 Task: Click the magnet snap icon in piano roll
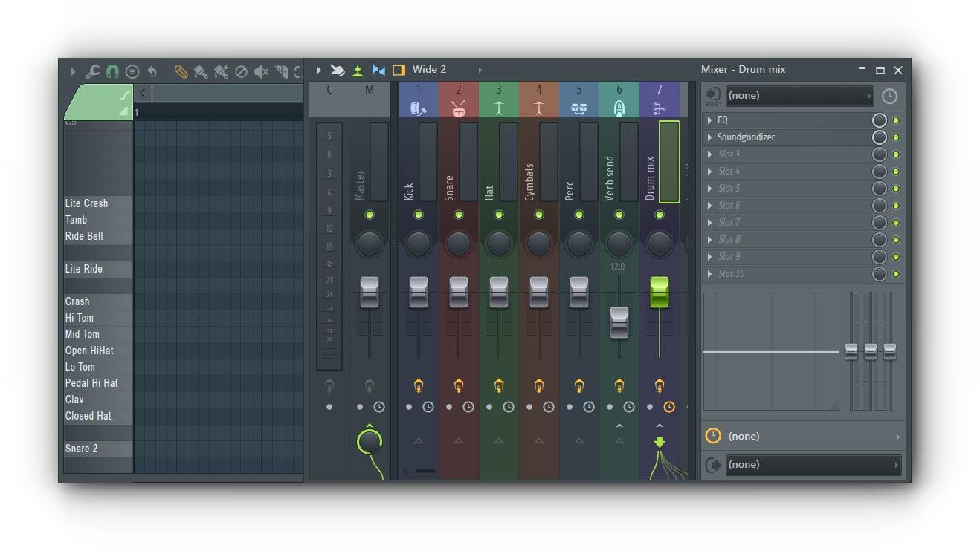click(x=112, y=71)
